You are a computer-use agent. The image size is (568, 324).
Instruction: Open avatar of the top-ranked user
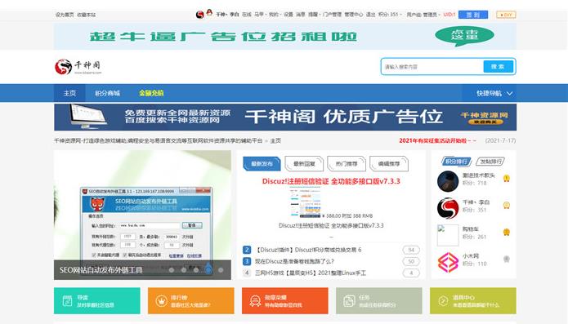tap(448, 181)
